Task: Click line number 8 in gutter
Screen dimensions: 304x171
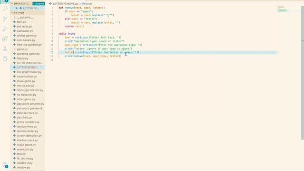Action: click(x=52, y=34)
